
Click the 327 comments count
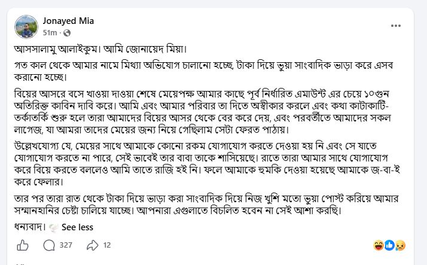pyautogui.click(x=66, y=245)
